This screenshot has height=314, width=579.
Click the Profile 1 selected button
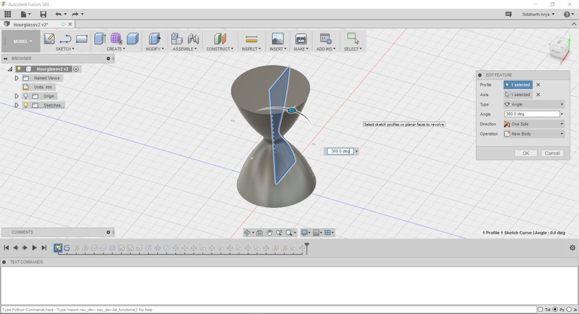(518, 85)
